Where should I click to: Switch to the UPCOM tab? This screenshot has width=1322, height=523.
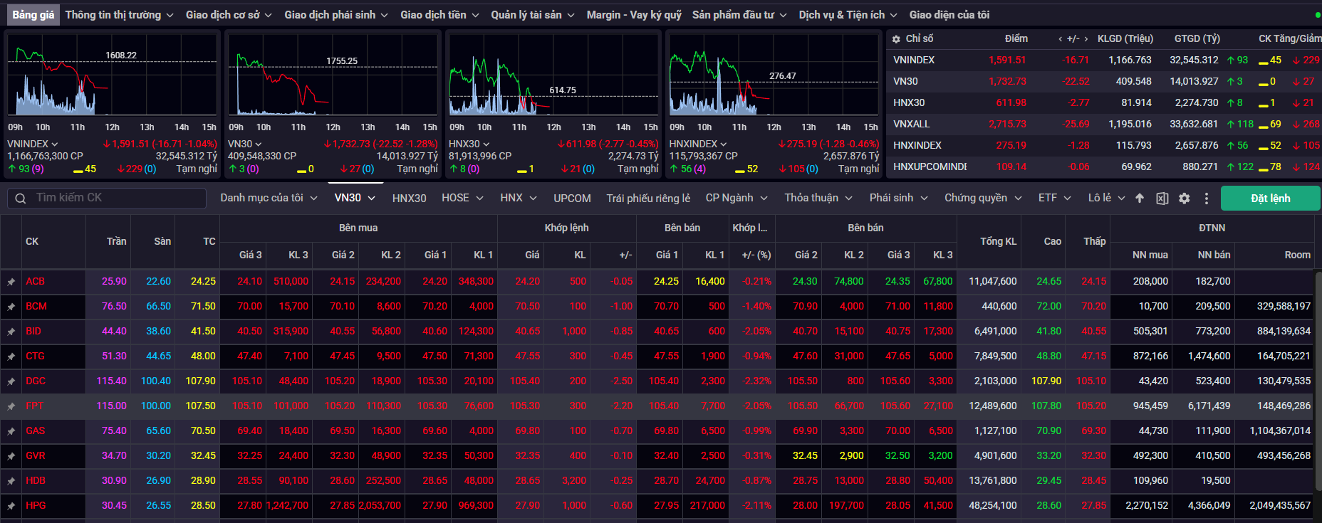click(x=572, y=199)
